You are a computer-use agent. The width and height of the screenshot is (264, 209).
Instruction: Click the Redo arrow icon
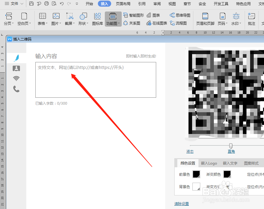tap(69, 4)
